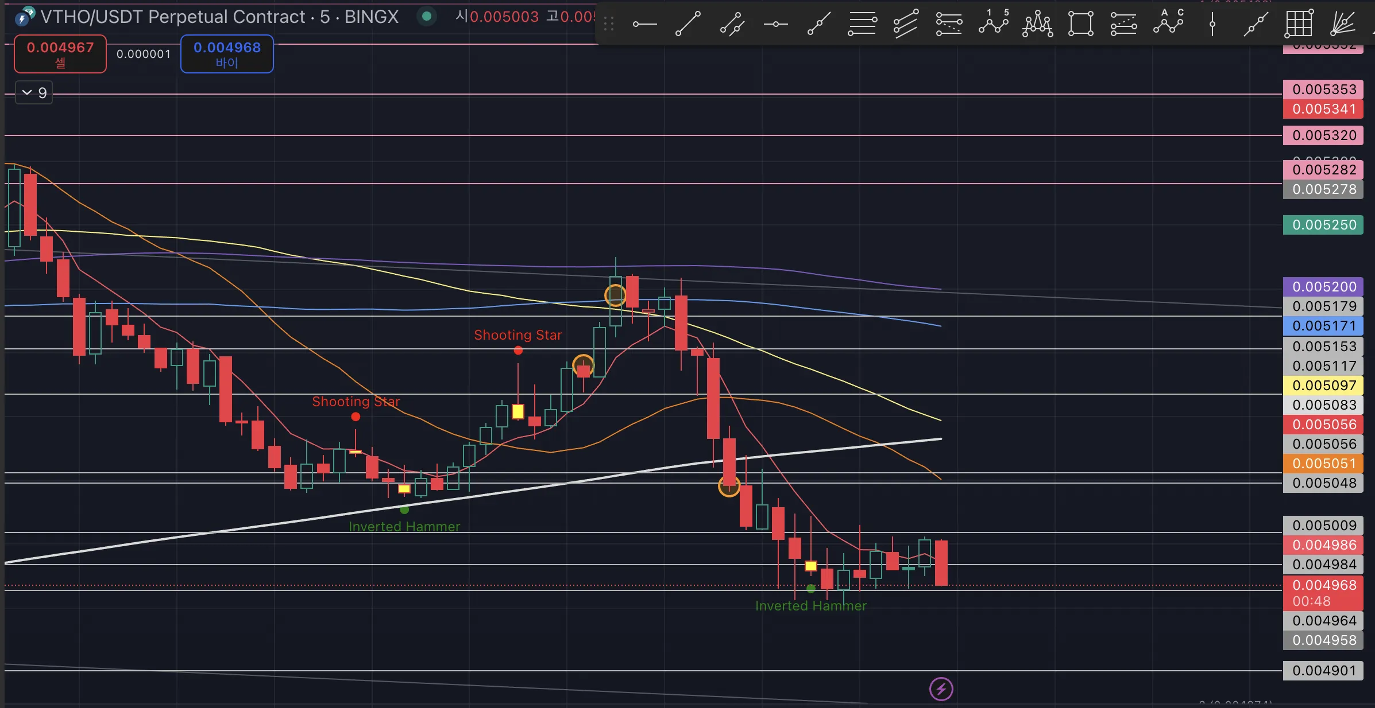Select the ABC Correction Wave tool
This screenshot has height=708, width=1375.
[x=1168, y=24]
